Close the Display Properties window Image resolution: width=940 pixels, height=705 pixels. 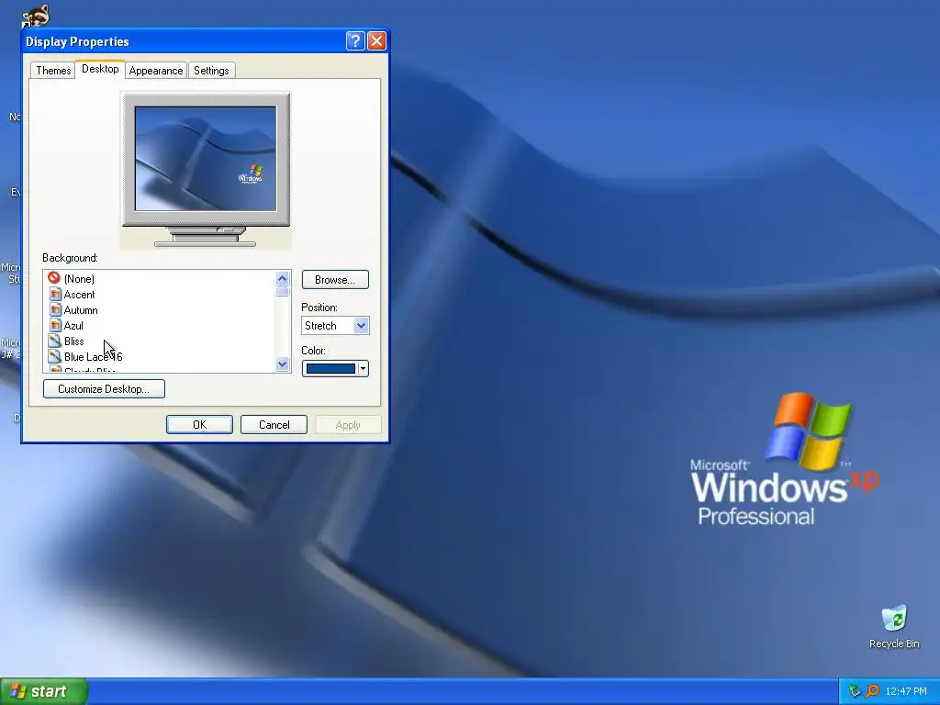[376, 40]
